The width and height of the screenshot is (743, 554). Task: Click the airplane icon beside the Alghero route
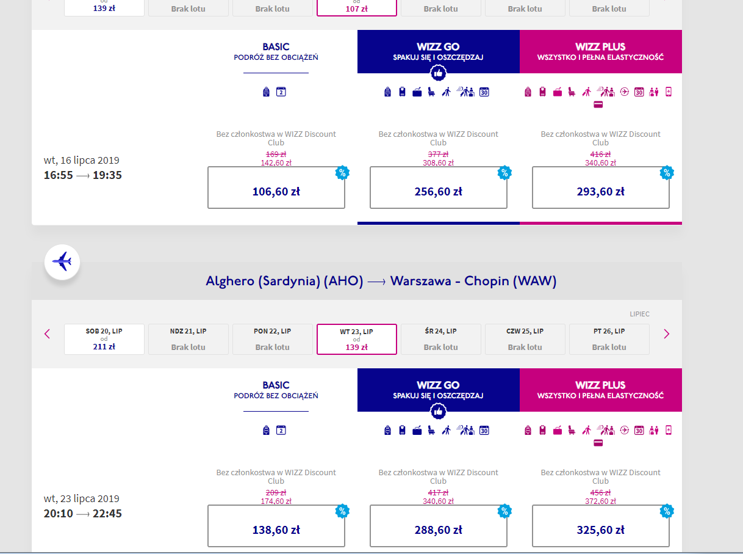tap(62, 262)
